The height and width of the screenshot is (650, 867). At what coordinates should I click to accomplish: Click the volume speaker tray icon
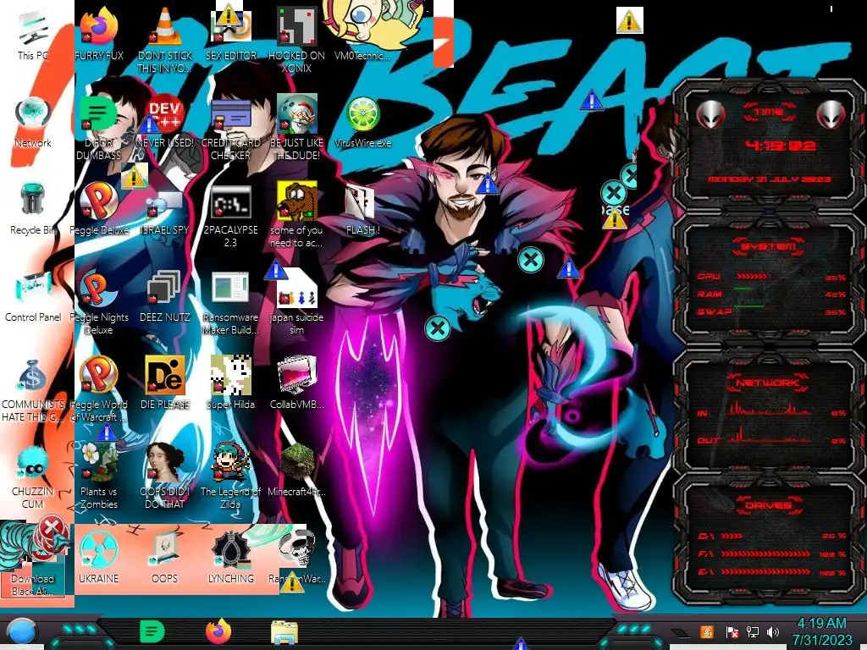[773, 631]
